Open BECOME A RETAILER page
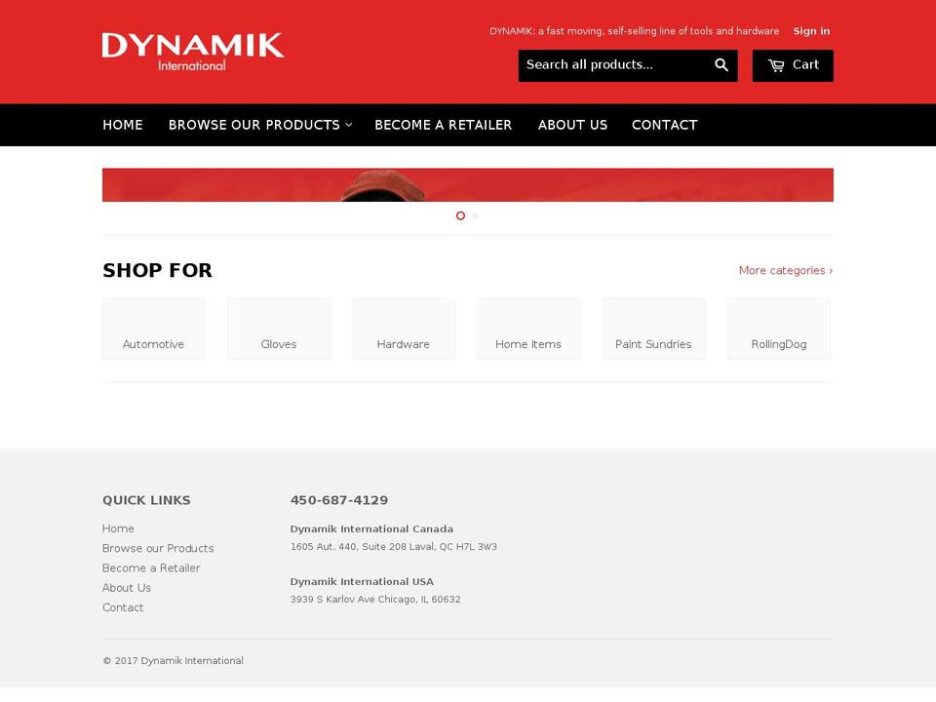936x702 pixels. tap(443, 125)
